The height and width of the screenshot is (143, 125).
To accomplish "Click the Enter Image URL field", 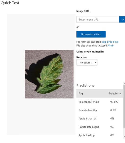I will 97,19.
